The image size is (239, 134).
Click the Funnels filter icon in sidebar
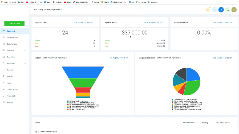(3, 76)
